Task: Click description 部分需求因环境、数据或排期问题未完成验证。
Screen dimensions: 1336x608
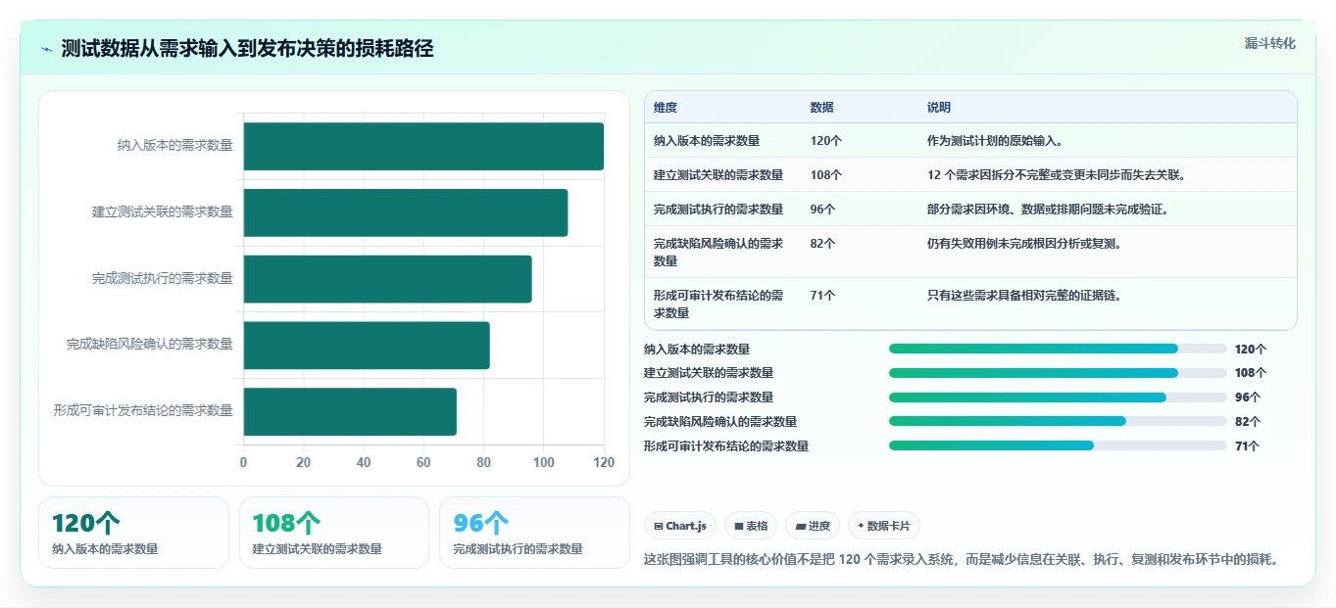Action: coord(1048,210)
